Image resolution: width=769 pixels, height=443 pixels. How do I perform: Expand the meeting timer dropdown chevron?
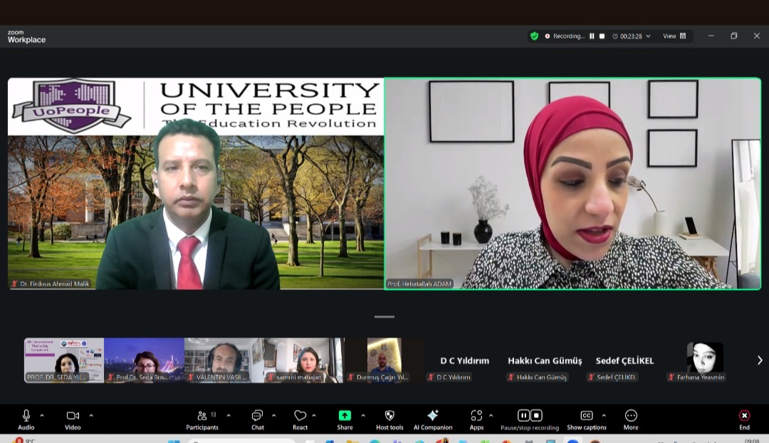click(648, 36)
